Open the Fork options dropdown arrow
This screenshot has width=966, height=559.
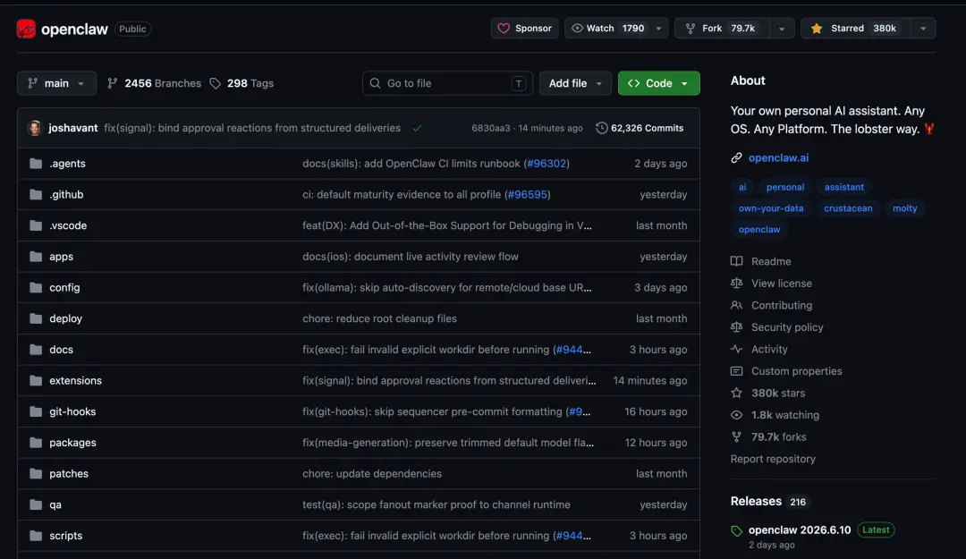[x=782, y=29]
